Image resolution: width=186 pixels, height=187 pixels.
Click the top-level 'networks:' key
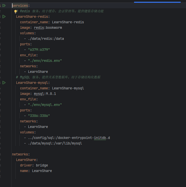tap(21, 154)
